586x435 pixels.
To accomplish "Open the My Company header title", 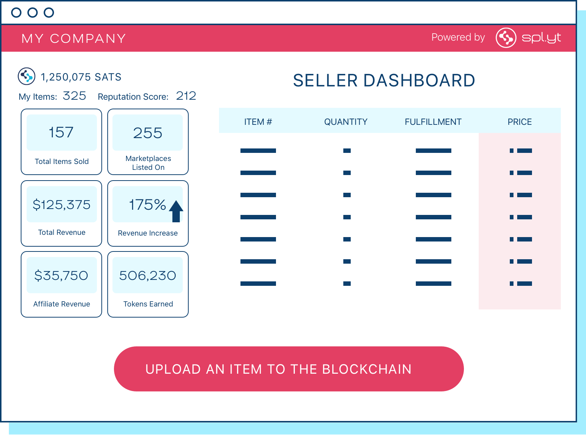I will (74, 38).
